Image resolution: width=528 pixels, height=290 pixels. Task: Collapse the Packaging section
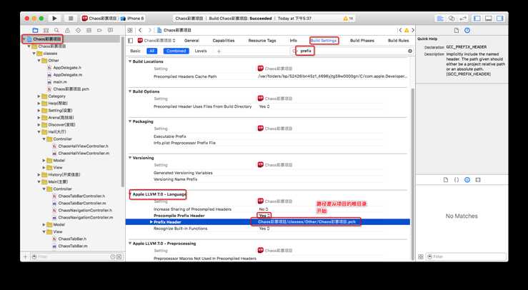(x=130, y=121)
